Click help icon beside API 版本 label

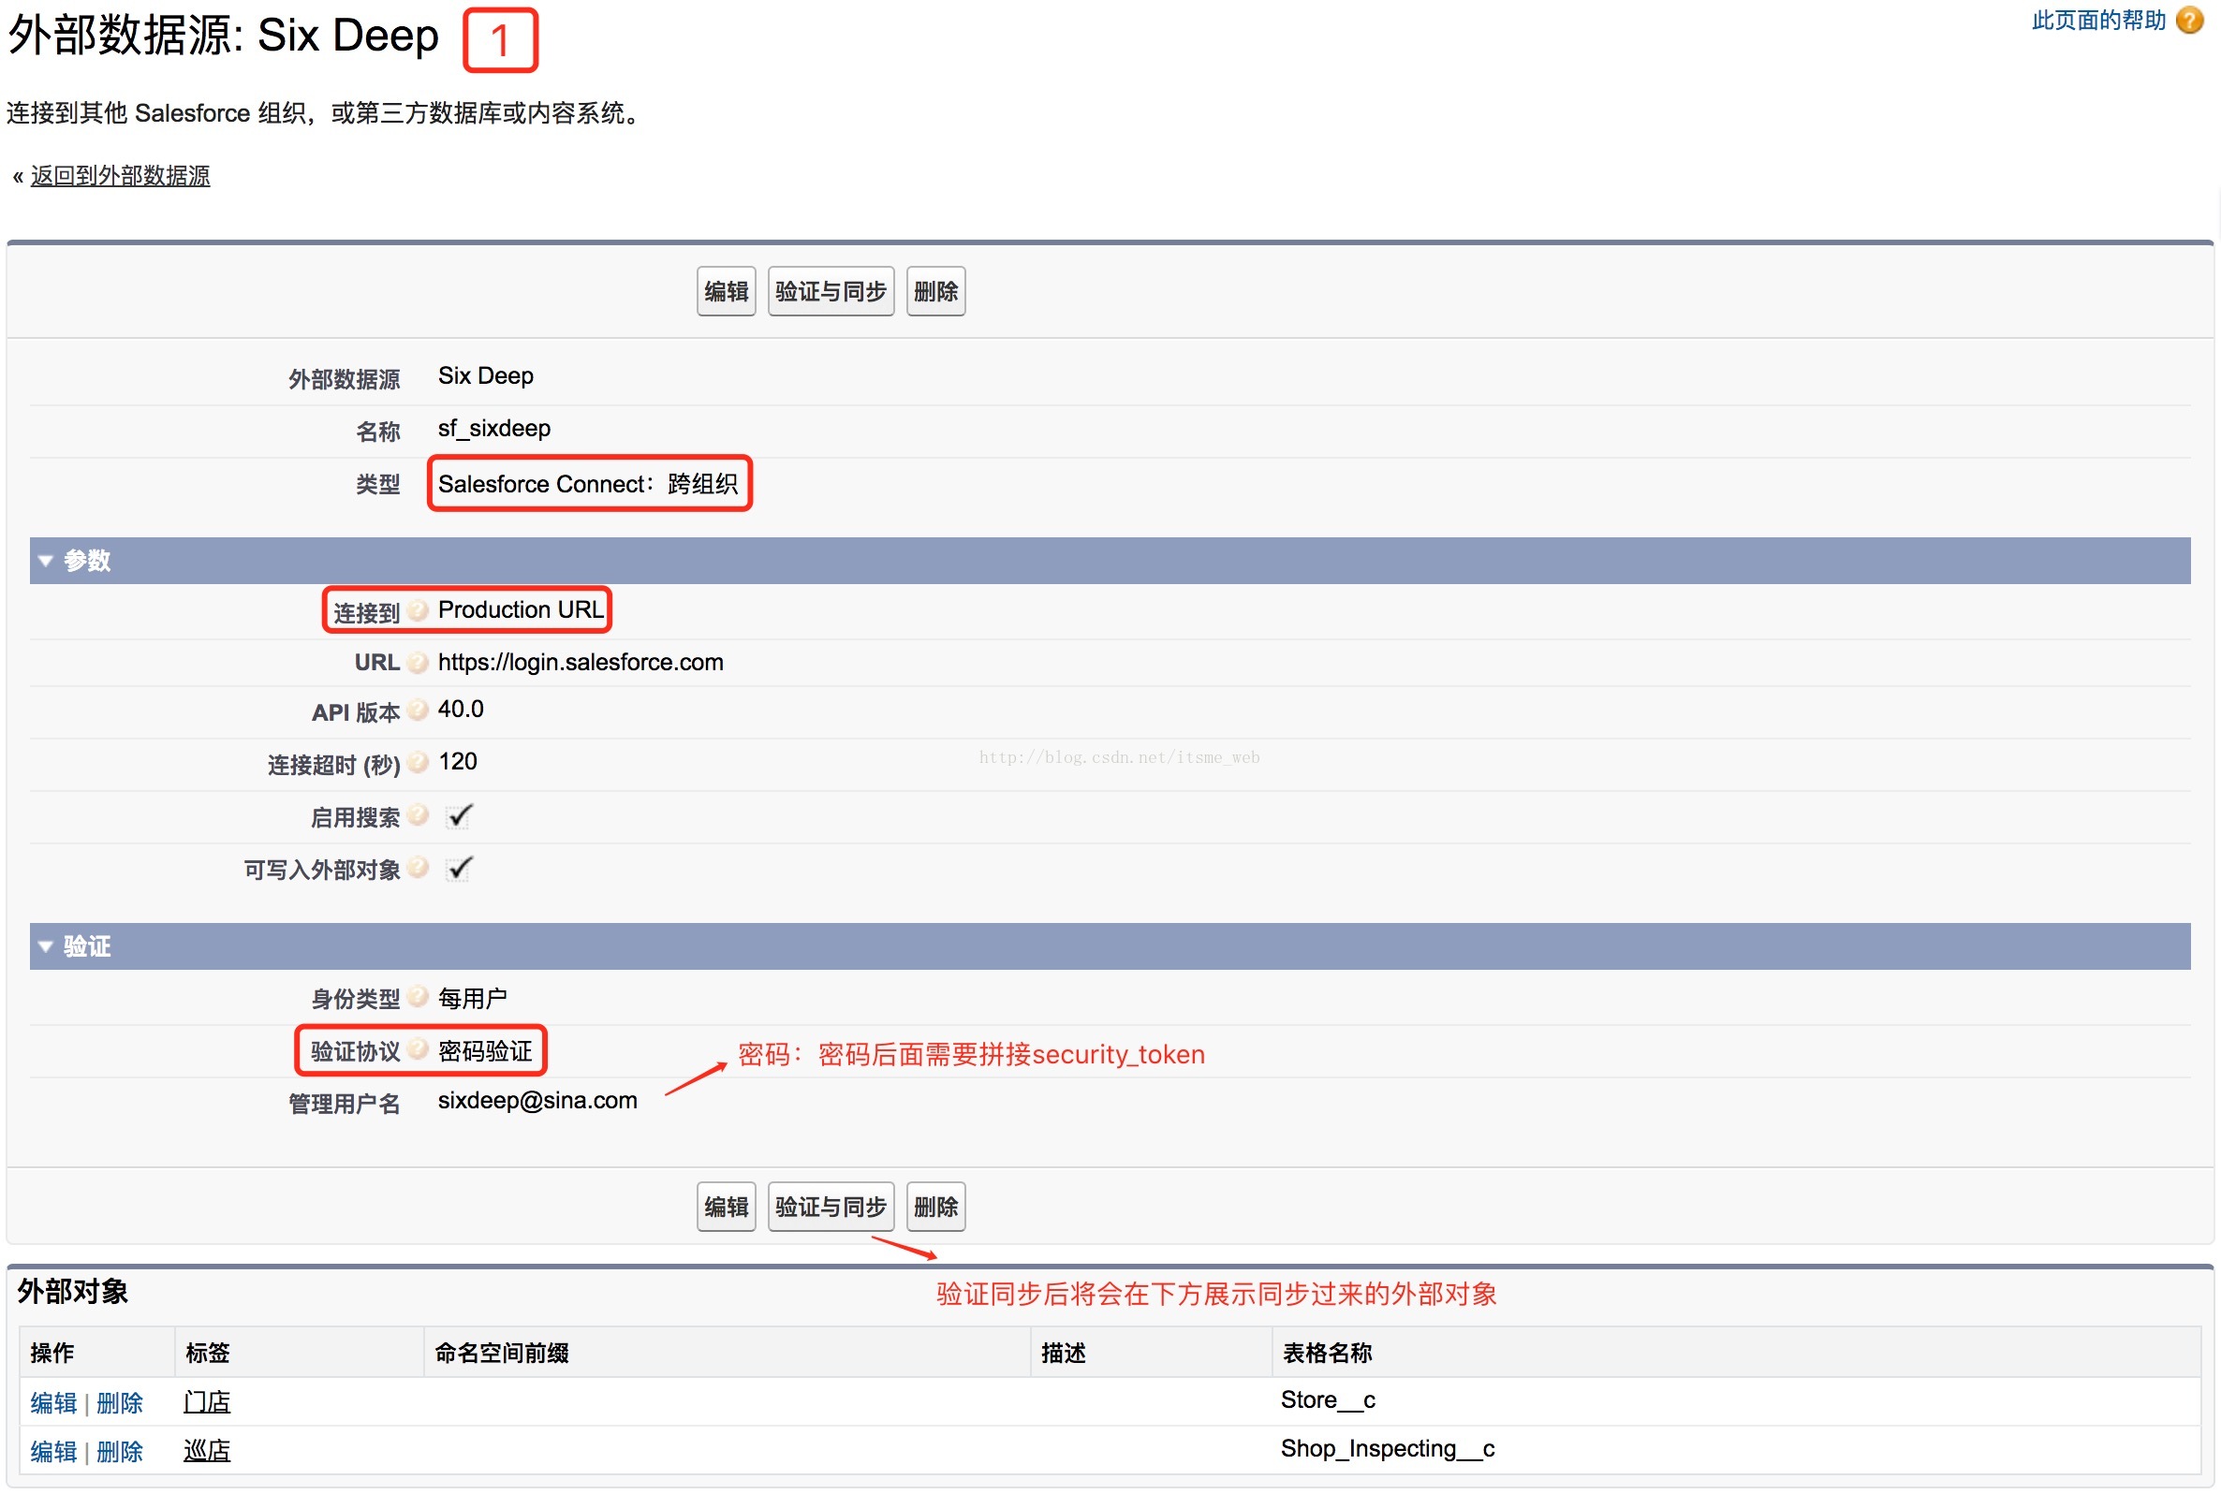tap(418, 710)
